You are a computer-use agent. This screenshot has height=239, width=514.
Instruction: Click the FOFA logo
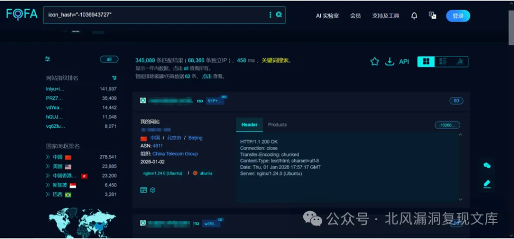(22, 14)
